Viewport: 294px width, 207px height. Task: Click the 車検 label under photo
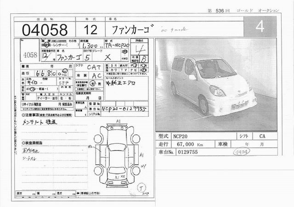[x=223, y=144]
